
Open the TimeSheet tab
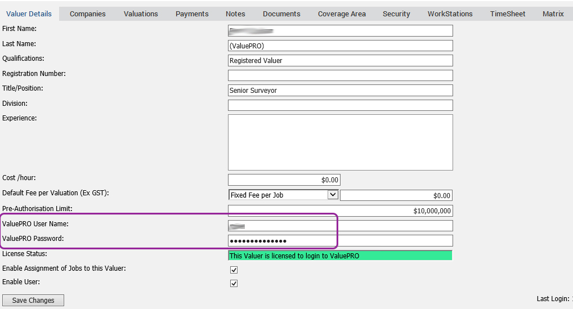508,14
